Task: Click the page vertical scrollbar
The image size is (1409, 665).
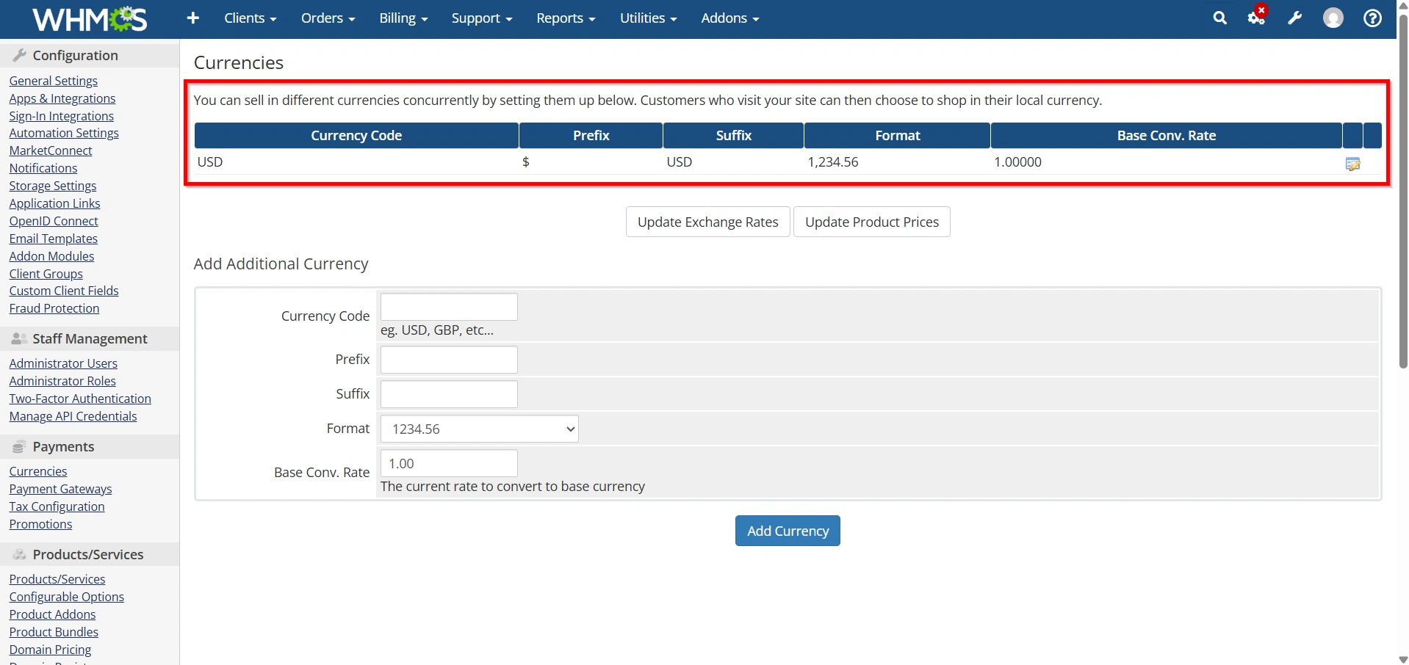Action: pos(1403,191)
